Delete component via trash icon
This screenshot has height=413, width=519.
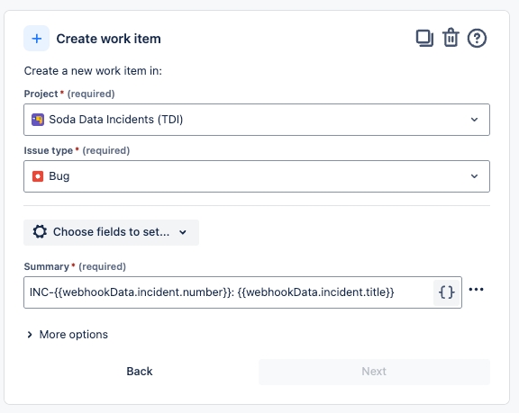pyautogui.click(x=451, y=38)
